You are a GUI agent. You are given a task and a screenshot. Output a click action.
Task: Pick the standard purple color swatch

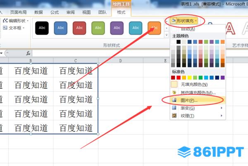[222, 78]
